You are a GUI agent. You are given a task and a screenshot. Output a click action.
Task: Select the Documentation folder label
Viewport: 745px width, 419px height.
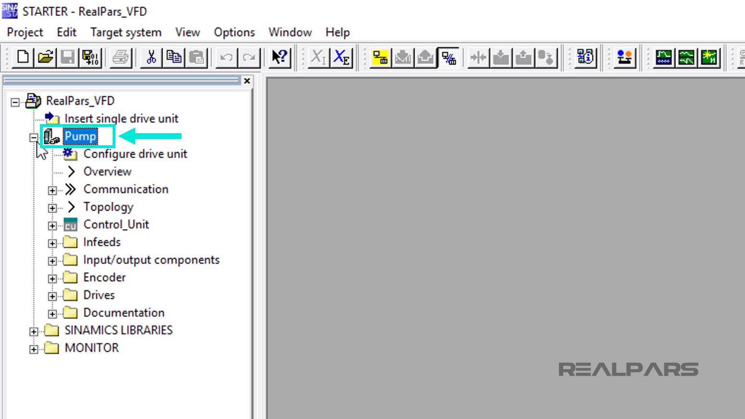(x=124, y=313)
